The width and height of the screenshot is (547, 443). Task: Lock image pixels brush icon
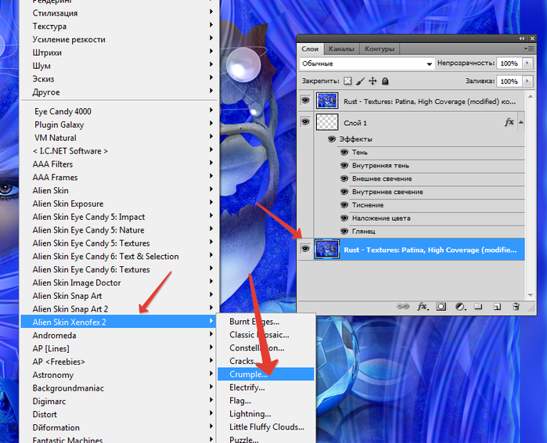point(361,81)
